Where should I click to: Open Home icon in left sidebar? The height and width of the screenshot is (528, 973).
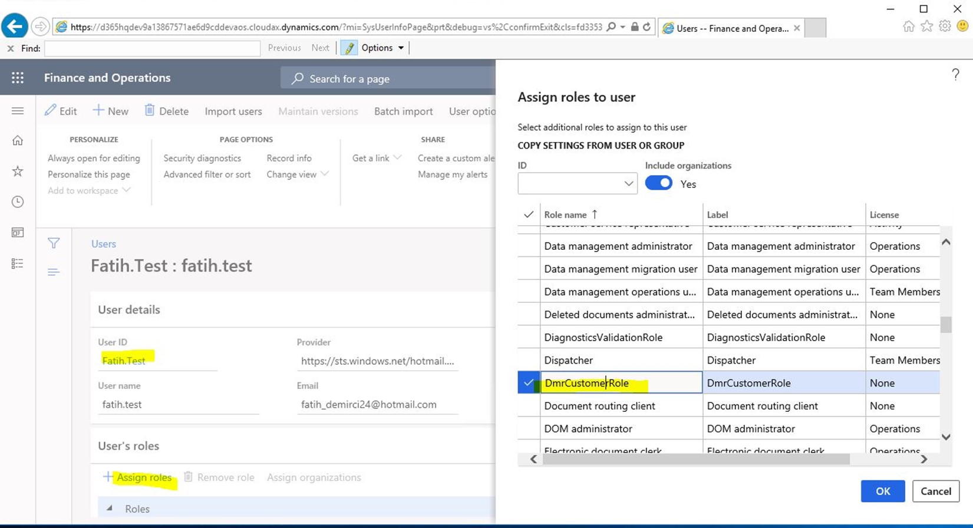(x=18, y=140)
